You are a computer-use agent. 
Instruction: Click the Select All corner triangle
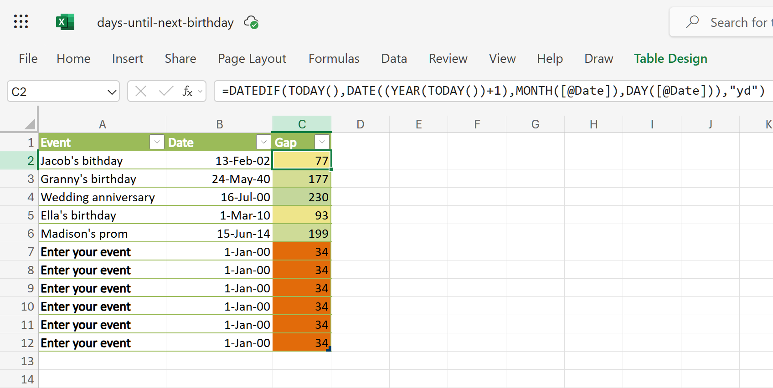coord(30,124)
